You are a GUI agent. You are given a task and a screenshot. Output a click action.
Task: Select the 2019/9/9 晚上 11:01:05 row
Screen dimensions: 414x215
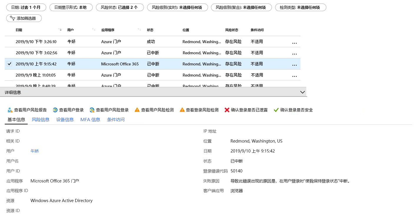(x=152, y=75)
